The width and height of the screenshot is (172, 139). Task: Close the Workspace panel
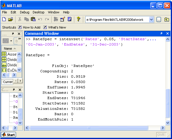pos(19,34)
